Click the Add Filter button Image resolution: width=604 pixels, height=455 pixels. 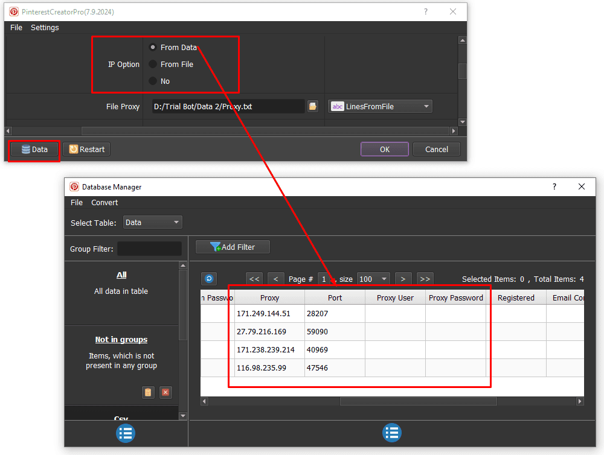click(233, 247)
